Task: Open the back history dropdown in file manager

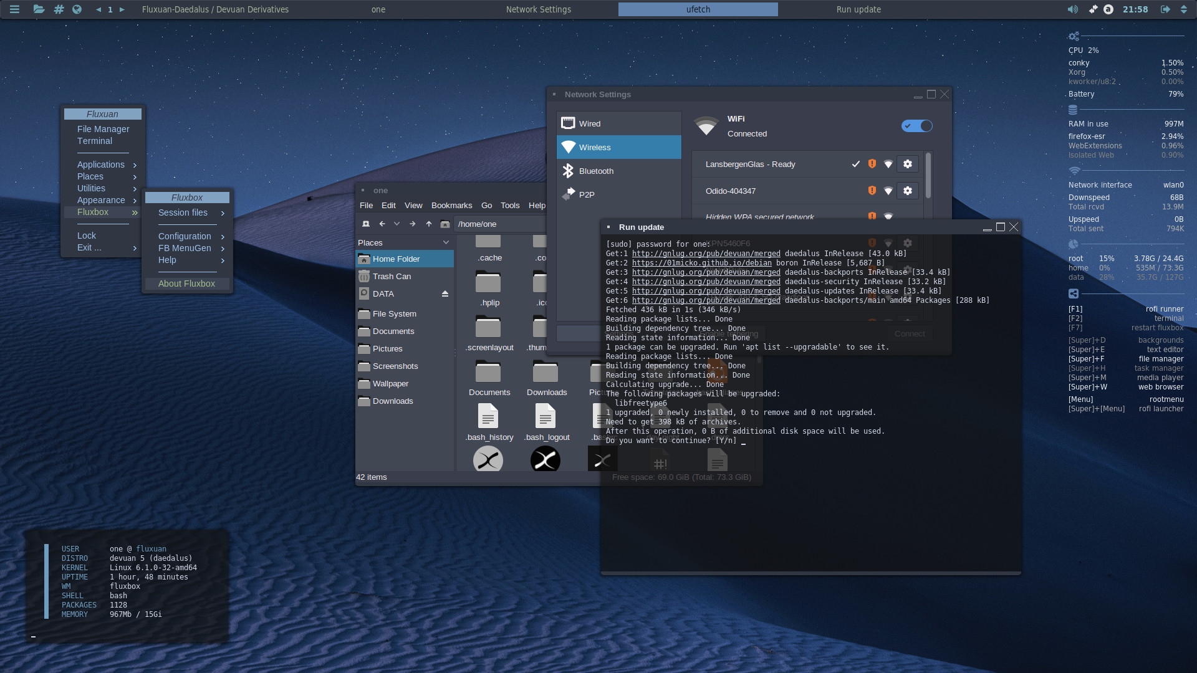Action: [x=397, y=224]
